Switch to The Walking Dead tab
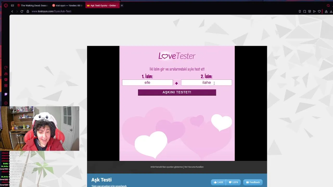 pyautogui.click(x=33, y=5)
